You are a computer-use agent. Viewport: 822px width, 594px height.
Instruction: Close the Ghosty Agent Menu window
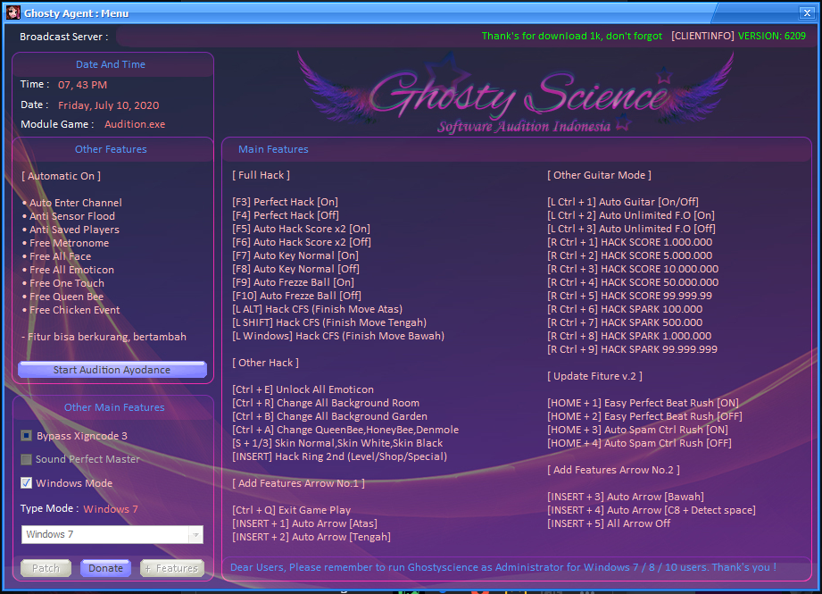tap(807, 13)
